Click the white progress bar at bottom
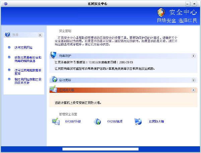 tap(100, 149)
